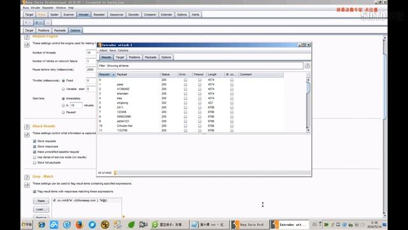Open Payloads tab in the attack window
408x230 pixels.
pos(150,57)
